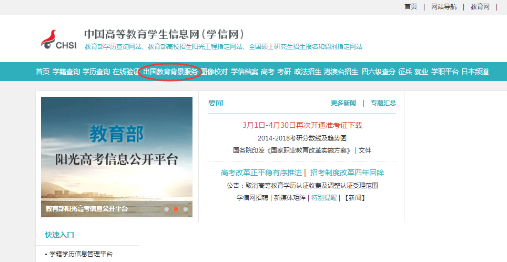Open 首页 in the teal navigation bar
Image resolution: width=507 pixels, height=262 pixels.
43,72
